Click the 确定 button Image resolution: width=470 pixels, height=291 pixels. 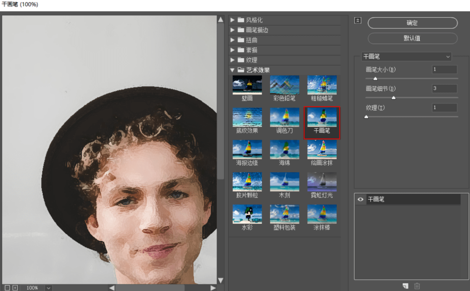(412, 23)
